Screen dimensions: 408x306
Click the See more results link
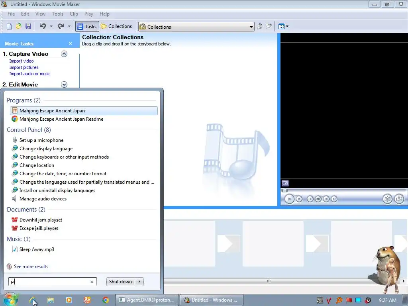31,267
